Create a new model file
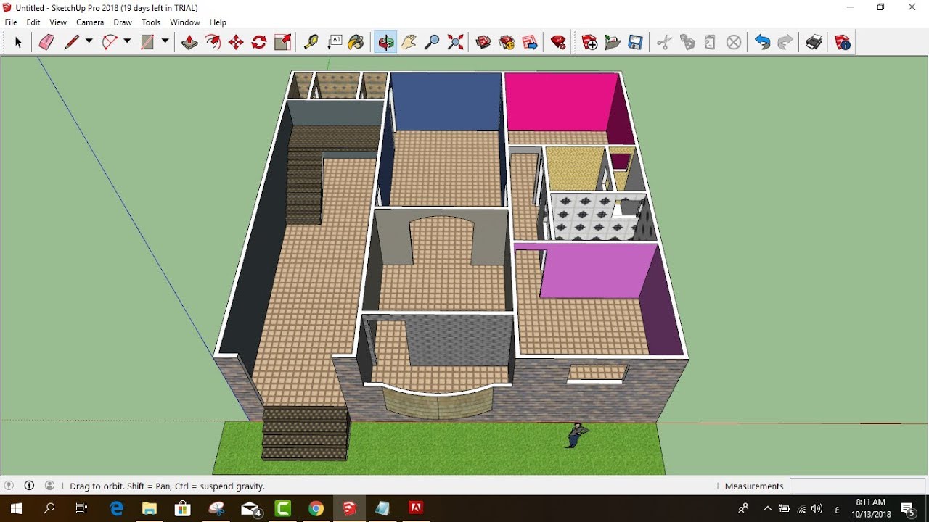 coord(589,43)
